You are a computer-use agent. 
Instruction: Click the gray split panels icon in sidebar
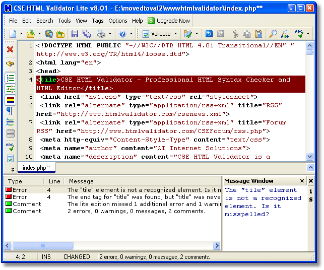11,133
